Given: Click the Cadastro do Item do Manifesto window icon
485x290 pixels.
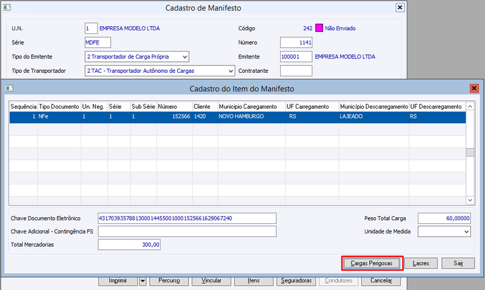Looking at the screenshot, I should coord(9,89).
